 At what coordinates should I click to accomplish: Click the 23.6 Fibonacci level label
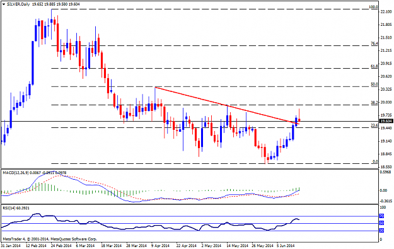(x=374, y=125)
